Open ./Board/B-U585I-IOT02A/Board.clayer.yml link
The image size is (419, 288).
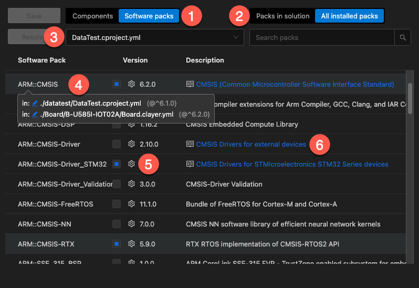107,115
